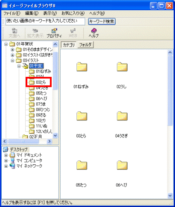Maximize the イメージファイルブラウザ8 window
Screen dimensions: 175x207
click(x=161, y=6)
